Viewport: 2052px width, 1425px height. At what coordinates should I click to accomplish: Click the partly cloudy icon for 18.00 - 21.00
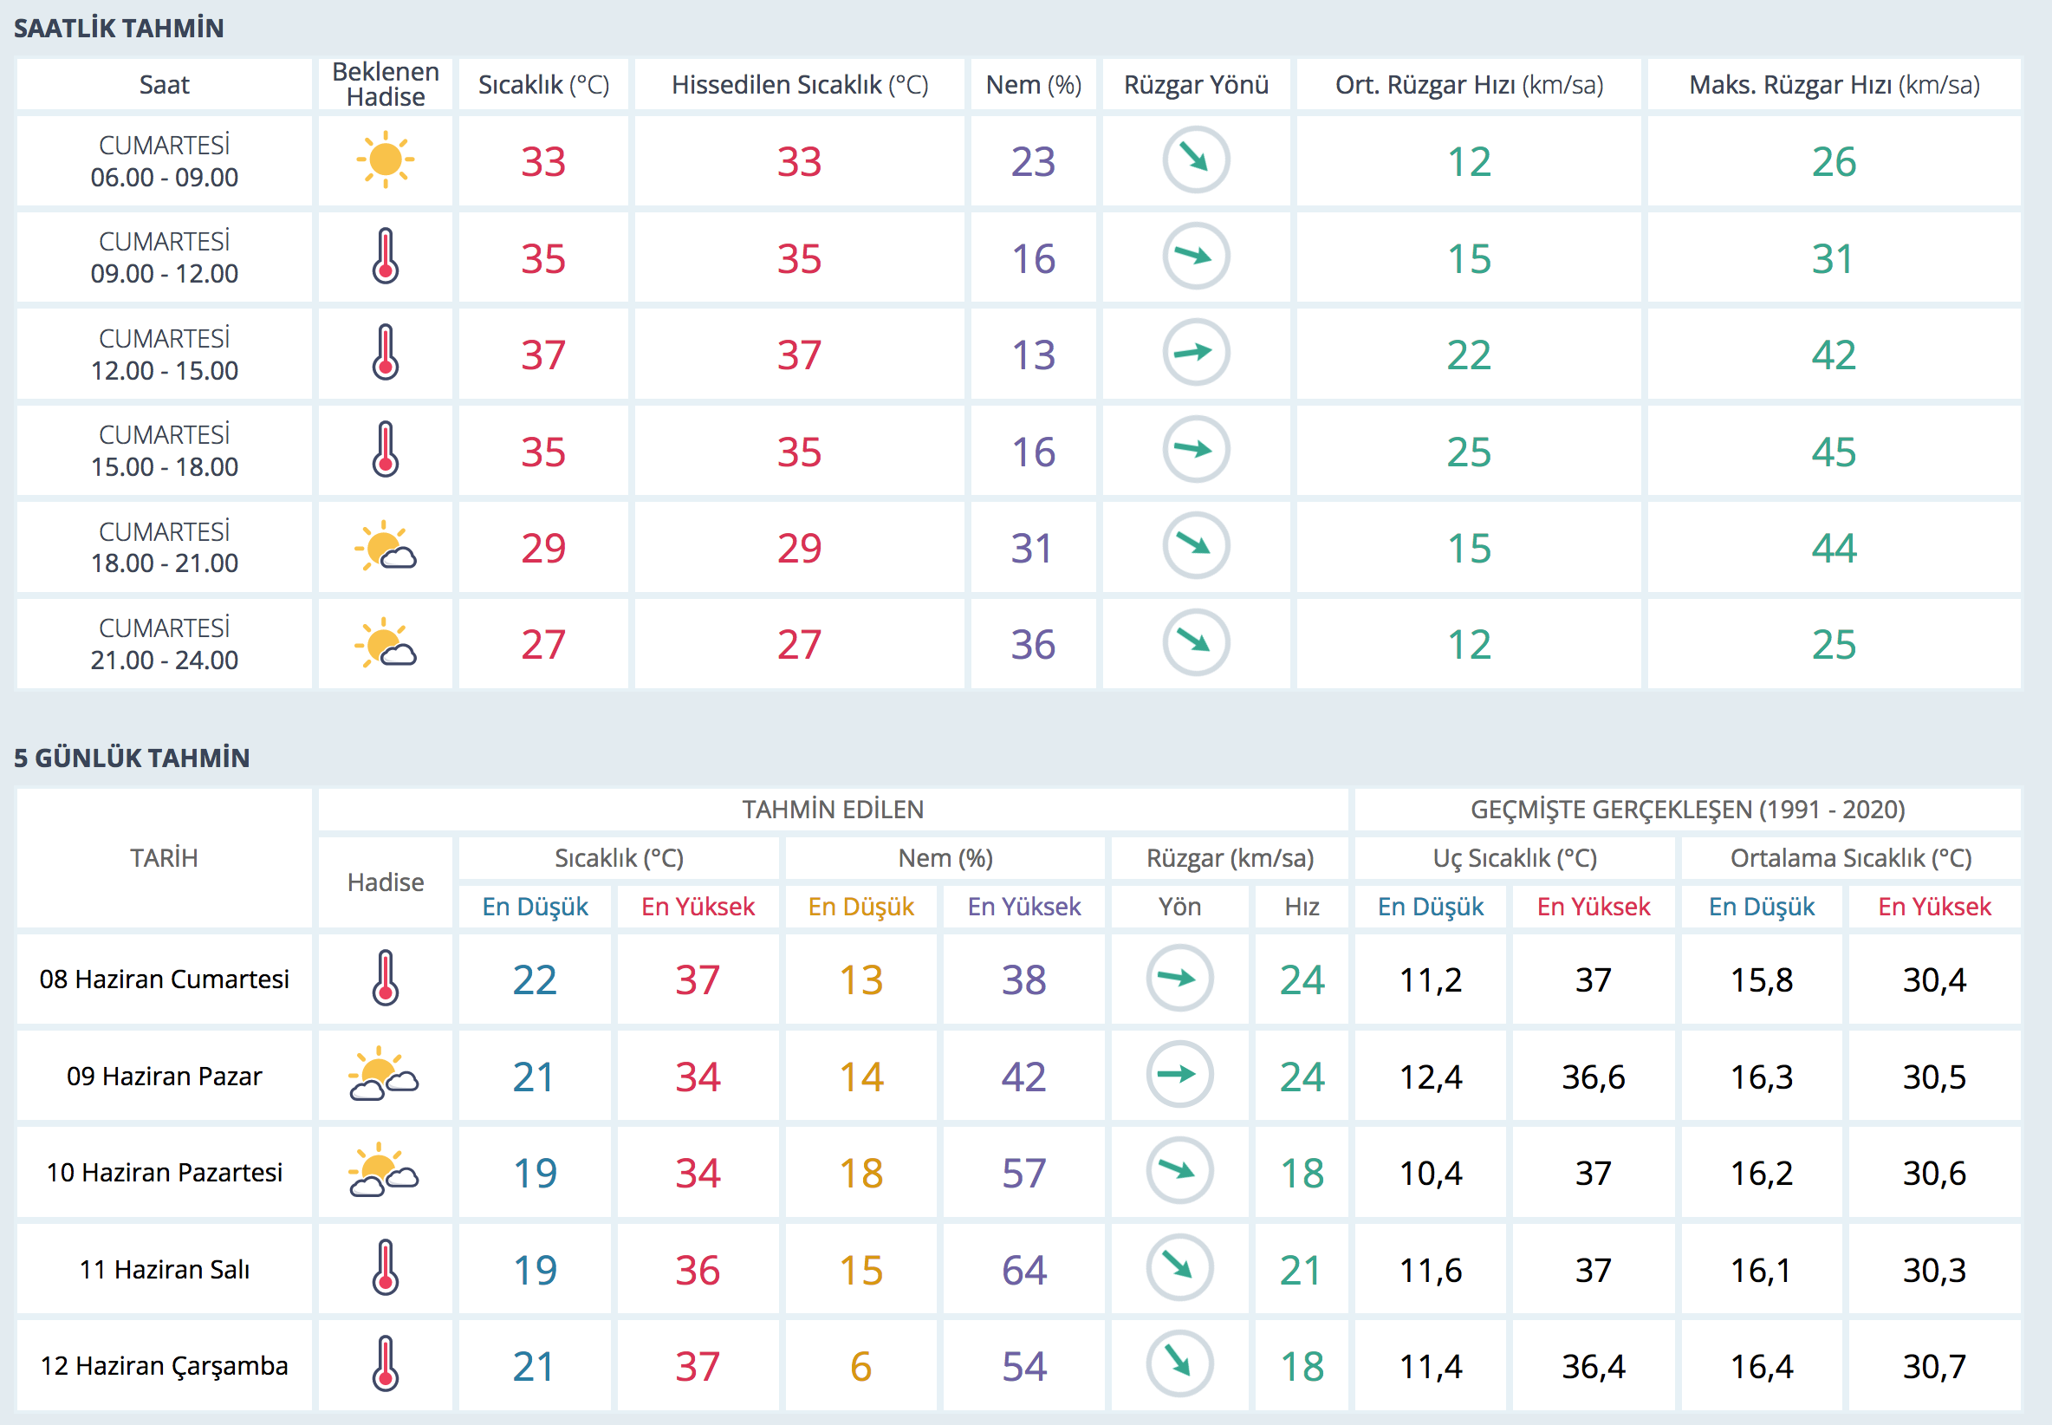[386, 547]
